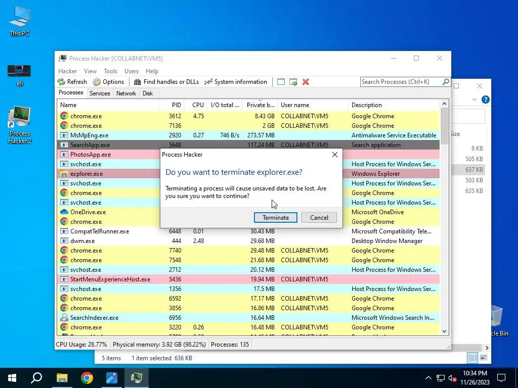Open the Users menu
This screenshot has height=388, width=518.
click(132, 71)
